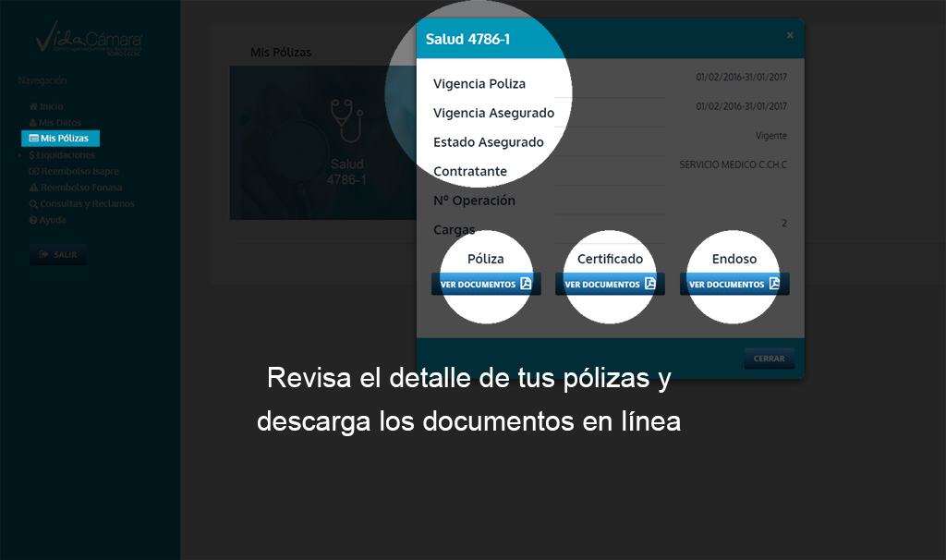The height and width of the screenshot is (560, 946).
Task: Click the question mark icon beside Ayuda
Action: [x=33, y=220]
